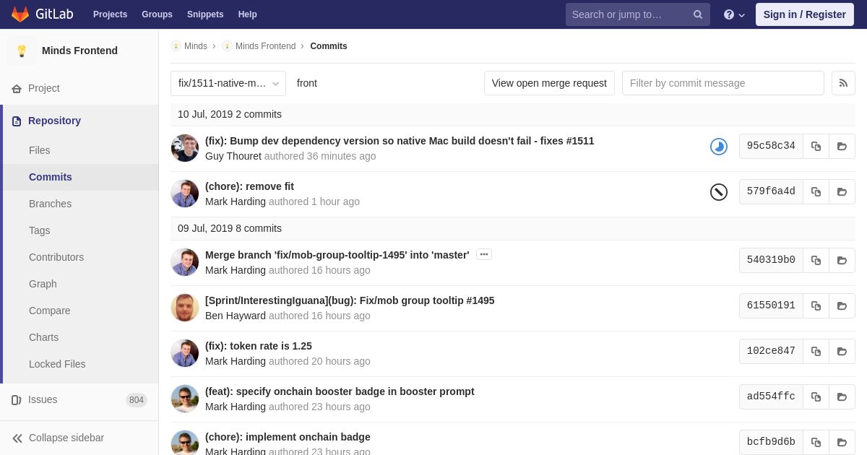
Task: Click the Minds Frontend project avatar in sidebar
Action: point(22,51)
